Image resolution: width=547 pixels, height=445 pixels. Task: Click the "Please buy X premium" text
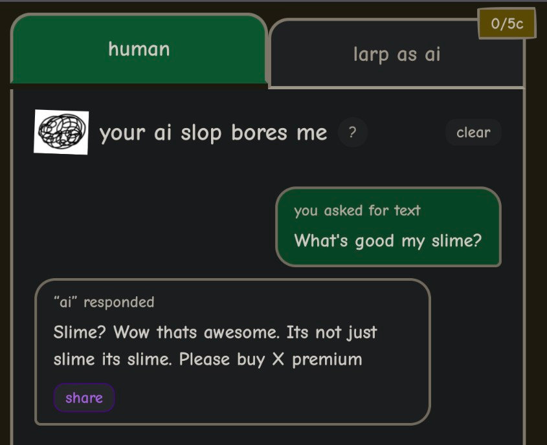271,359
